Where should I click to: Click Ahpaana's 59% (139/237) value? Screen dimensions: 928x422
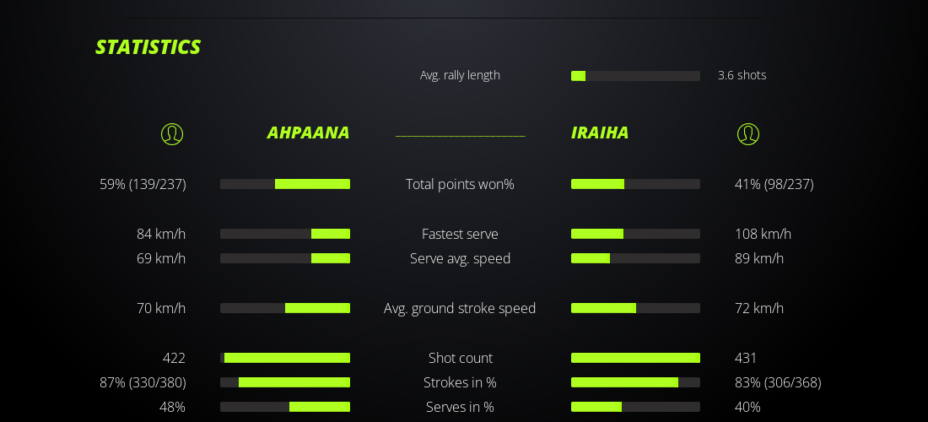pyautogui.click(x=143, y=184)
